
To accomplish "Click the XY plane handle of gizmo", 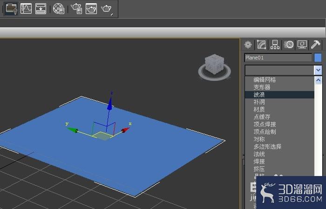I will click(103, 136).
